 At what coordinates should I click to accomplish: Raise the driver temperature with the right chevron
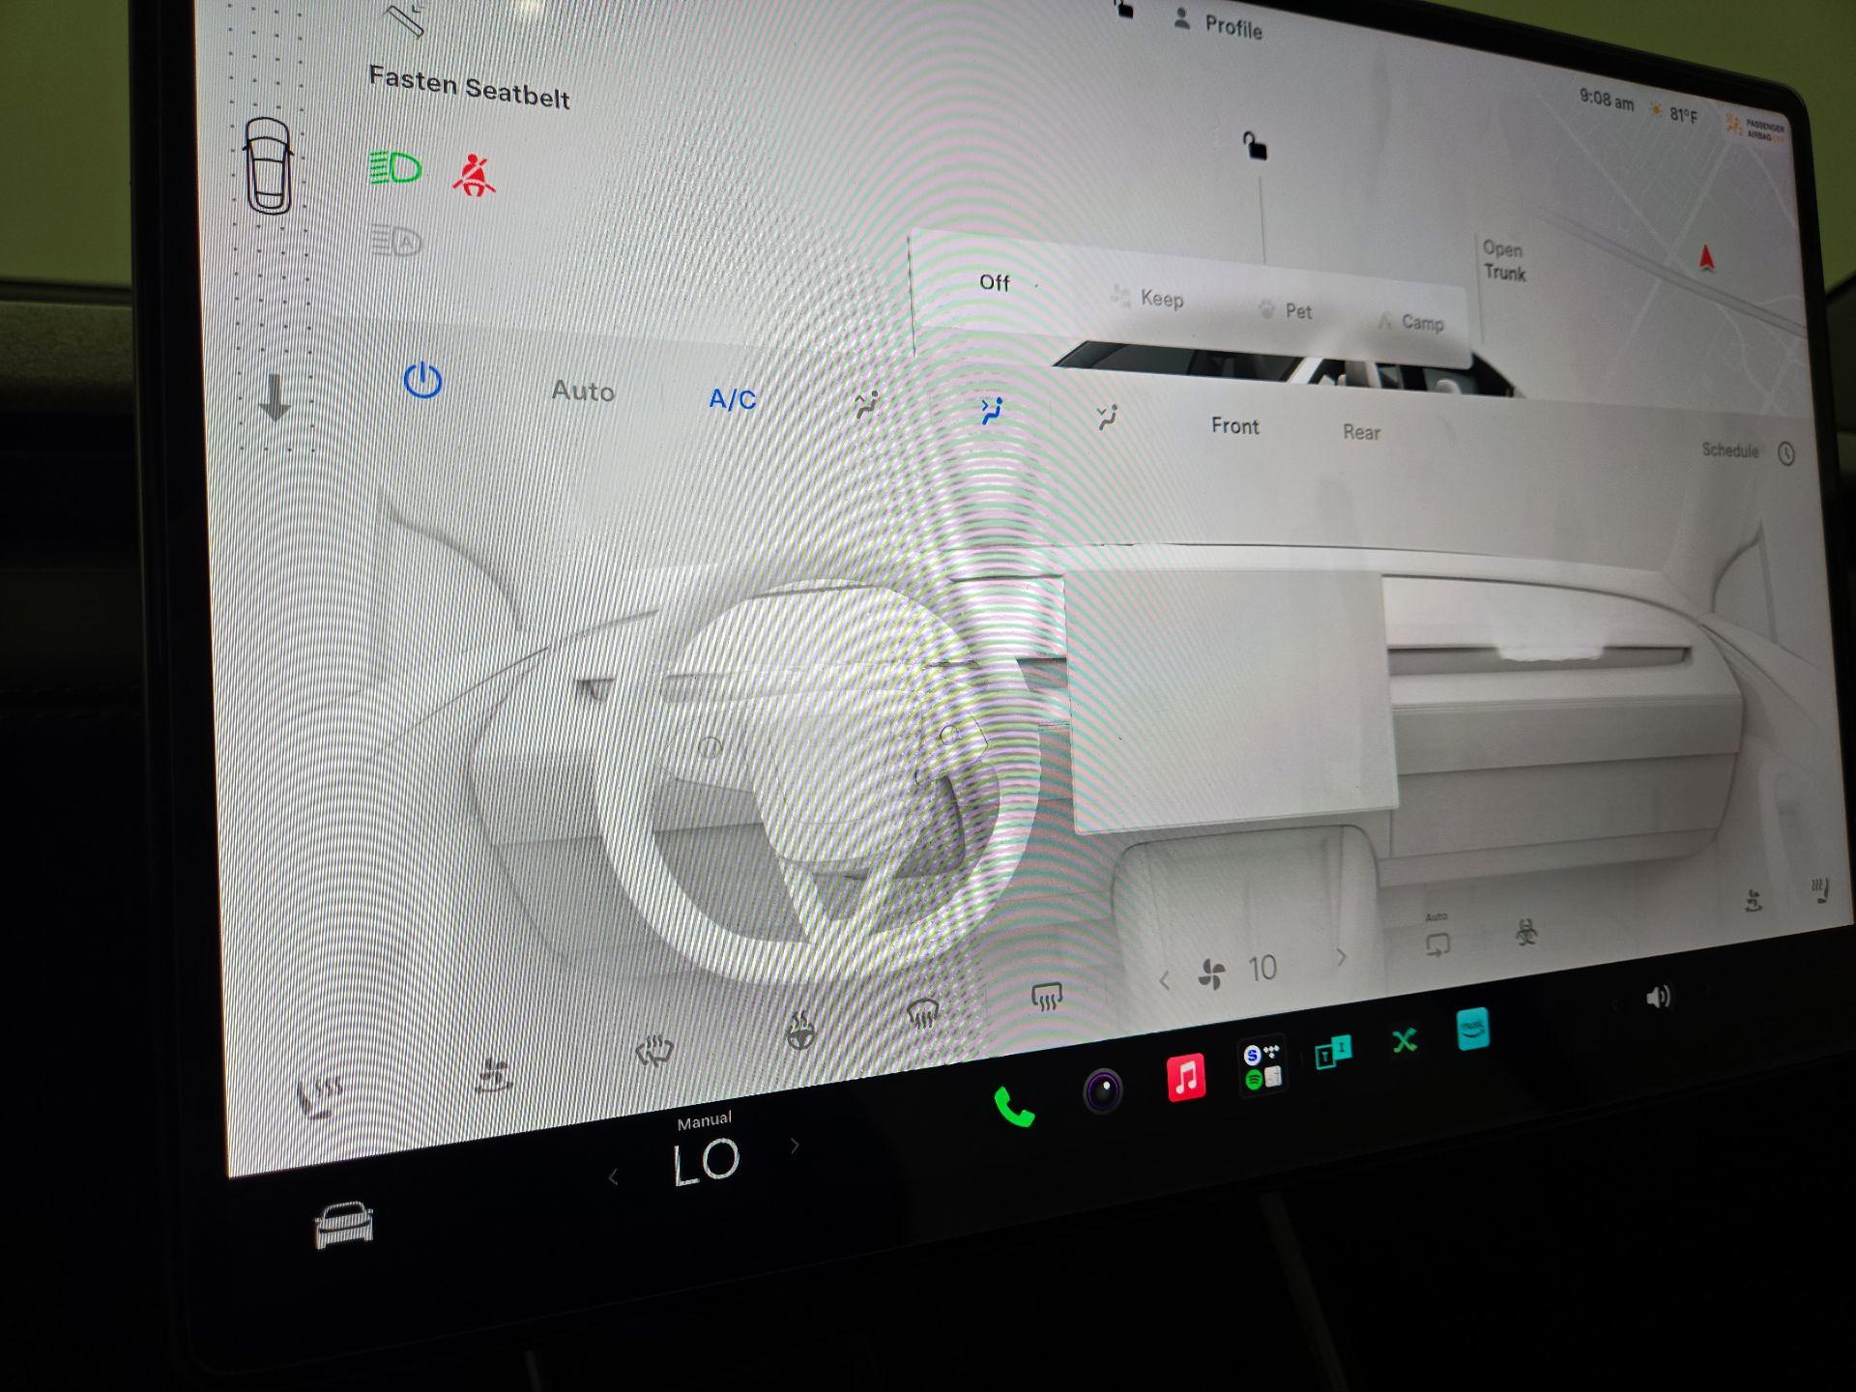pos(795,1145)
